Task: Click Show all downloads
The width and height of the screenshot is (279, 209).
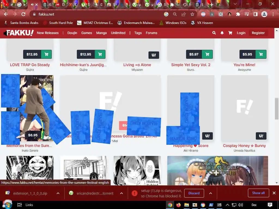Action: [x=258, y=193]
